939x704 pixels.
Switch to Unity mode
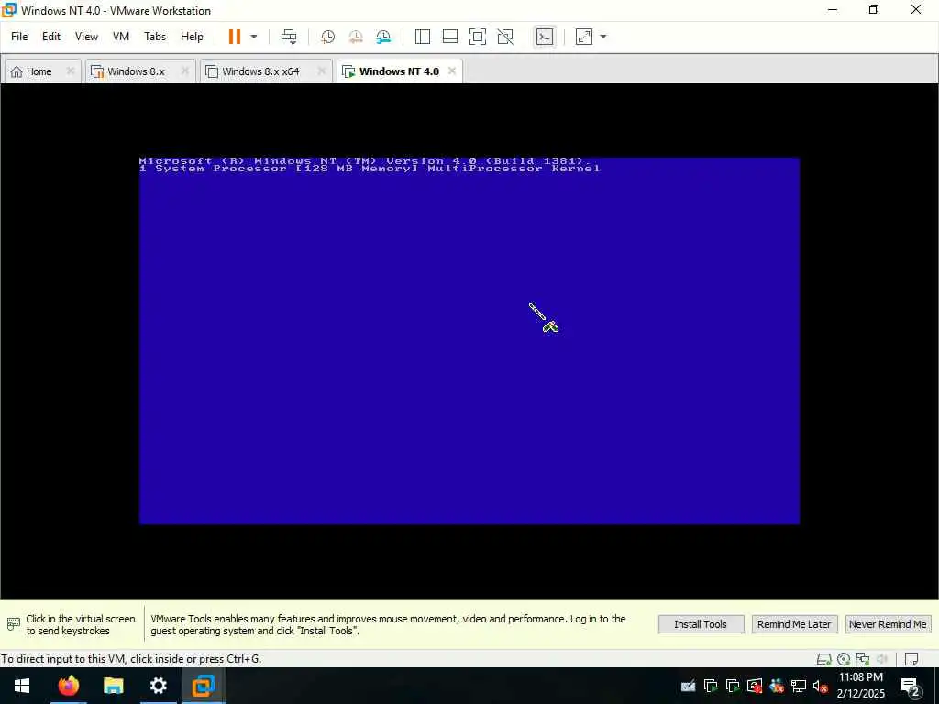point(505,37)
